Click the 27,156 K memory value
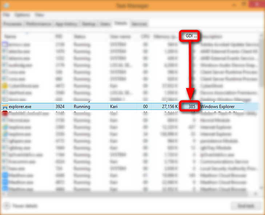Image resolution: width=265 pixels, height=215 pixels. [x=170, y=107]
